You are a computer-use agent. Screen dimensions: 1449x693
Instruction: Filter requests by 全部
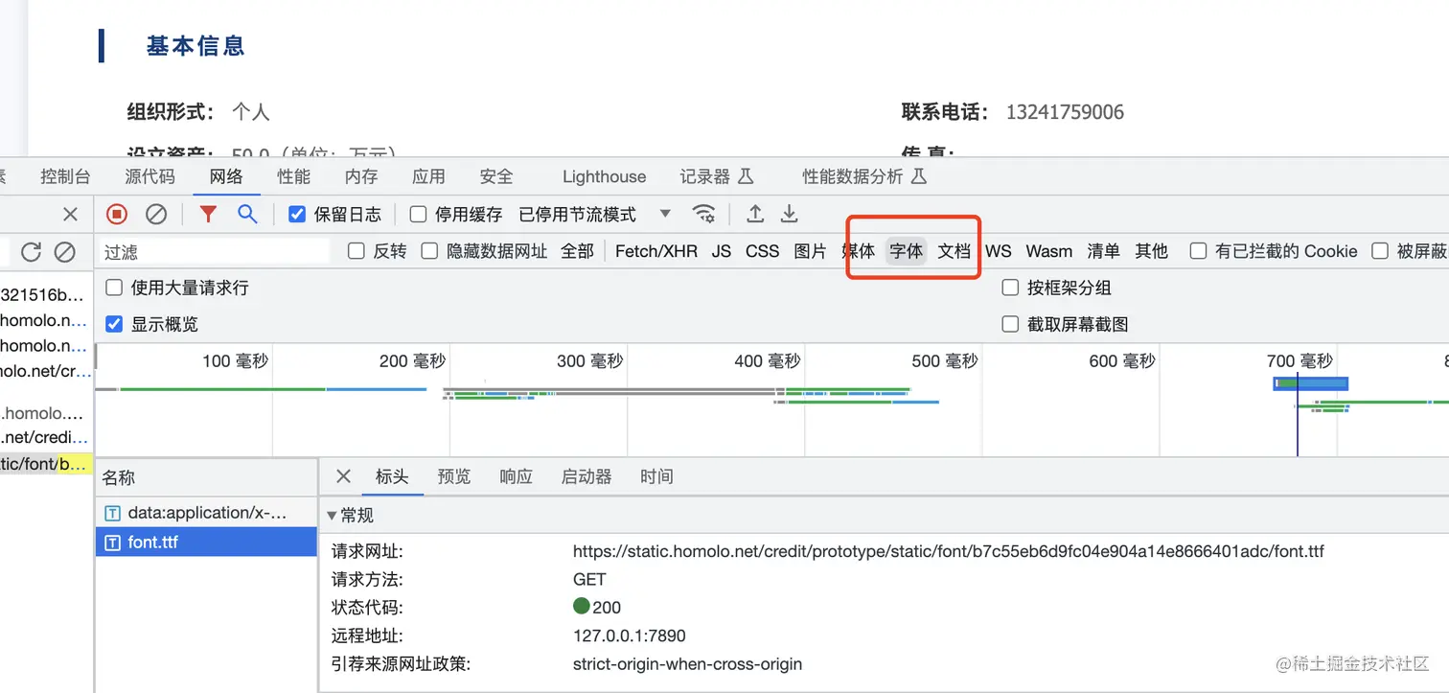(577, 251)
